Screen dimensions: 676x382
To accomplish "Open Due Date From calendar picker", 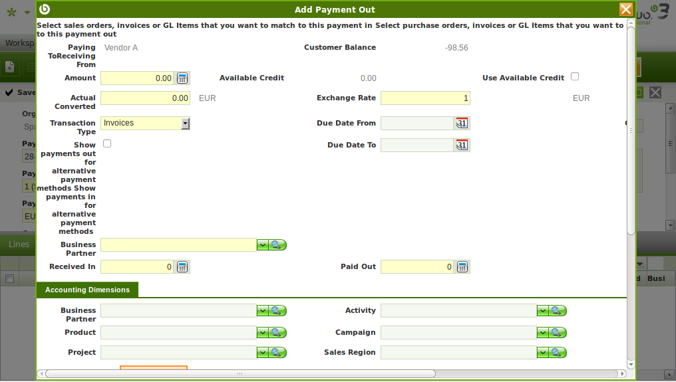I will pos(462,124).
